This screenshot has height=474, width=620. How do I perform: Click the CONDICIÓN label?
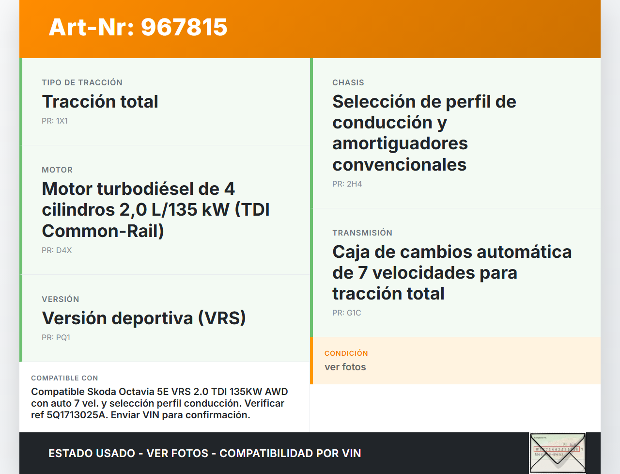coord(346,353)
